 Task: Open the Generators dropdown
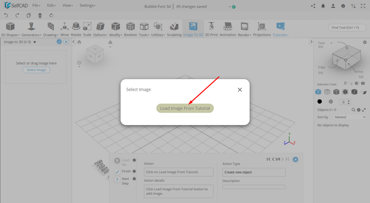click(31, 30)
